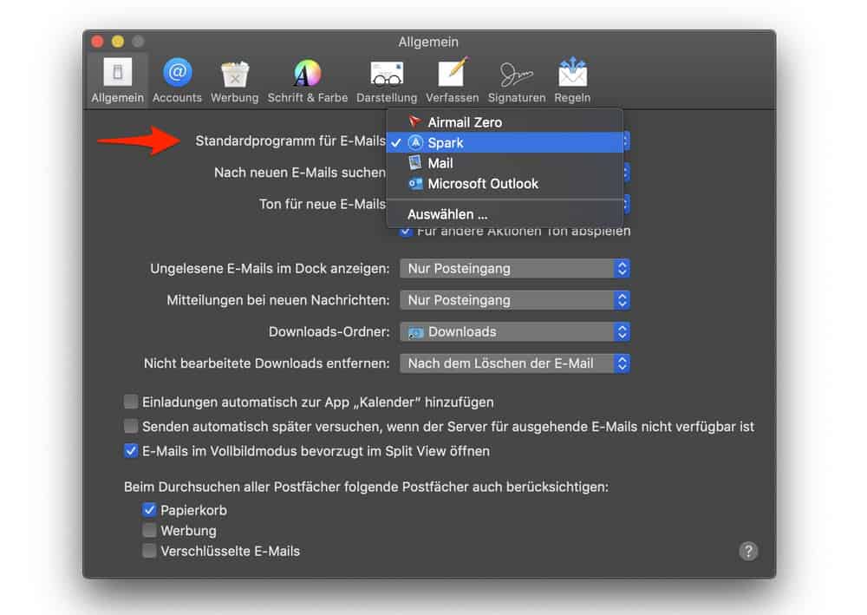Open the Accounts preferences pane
Image resolution: width=867 pixels, height=615 pixels.
[177, 81]
